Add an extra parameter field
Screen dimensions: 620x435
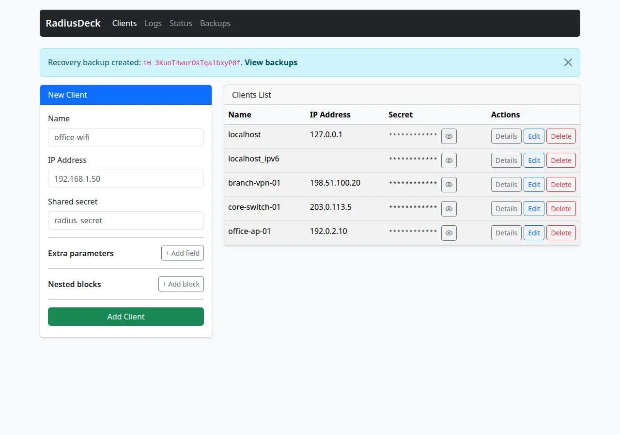[183, 253]
